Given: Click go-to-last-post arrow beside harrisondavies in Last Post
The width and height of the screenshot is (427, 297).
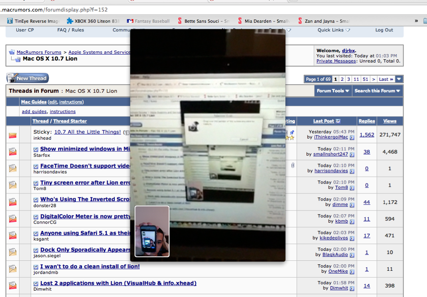Looking at the screenshot, I should click(352, 171).
